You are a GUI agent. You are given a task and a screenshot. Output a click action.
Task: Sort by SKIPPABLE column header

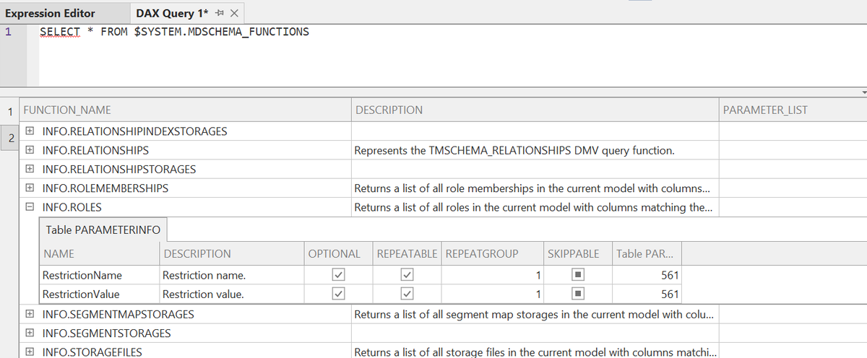pyautogui.click(x=577, y=253)
